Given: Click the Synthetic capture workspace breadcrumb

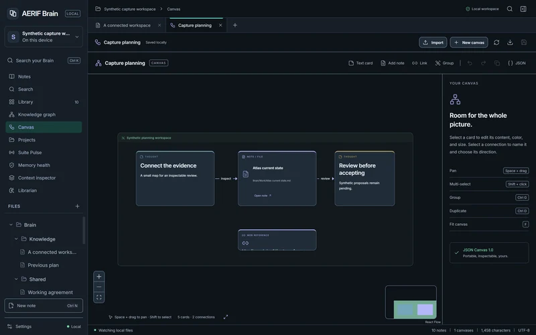Looking at the screenshot, I should click(129, 9).
